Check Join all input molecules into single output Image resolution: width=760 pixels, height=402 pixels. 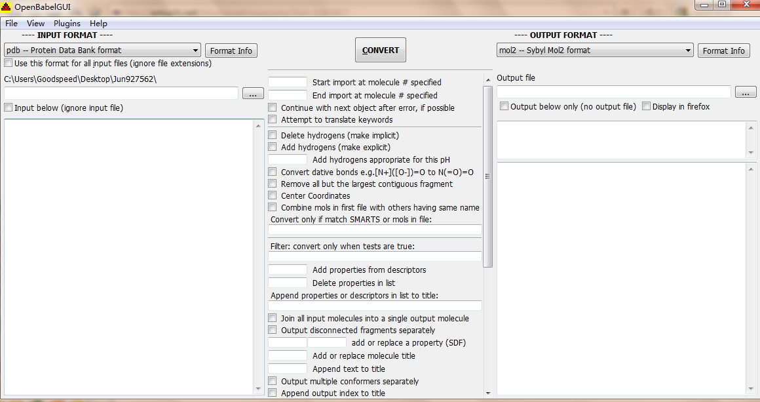(x=273, y=318)
